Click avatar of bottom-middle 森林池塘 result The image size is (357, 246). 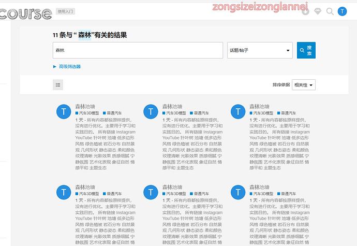(x=151, y=192)
